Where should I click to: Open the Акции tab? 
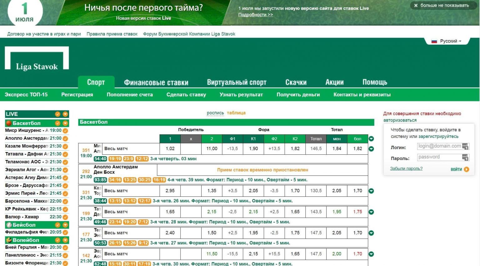tap(334, 82)
